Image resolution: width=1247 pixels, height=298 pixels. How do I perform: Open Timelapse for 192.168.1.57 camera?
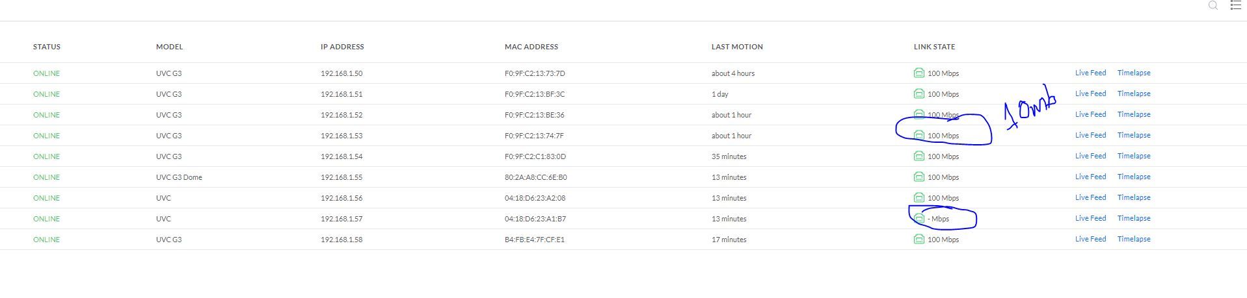[1134, 218]
